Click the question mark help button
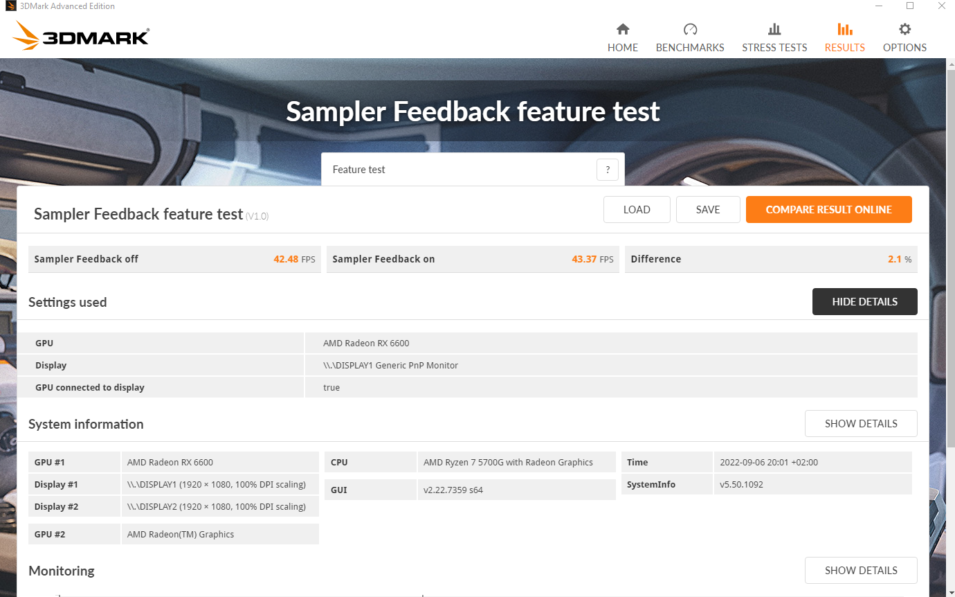This screenshot has height=597, width=955. pyautogui.click(x=607, y=170)
